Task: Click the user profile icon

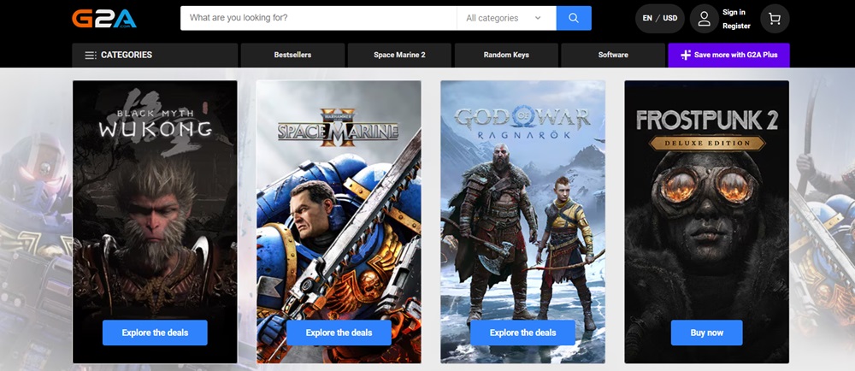Action: click(x=704, y=19)
